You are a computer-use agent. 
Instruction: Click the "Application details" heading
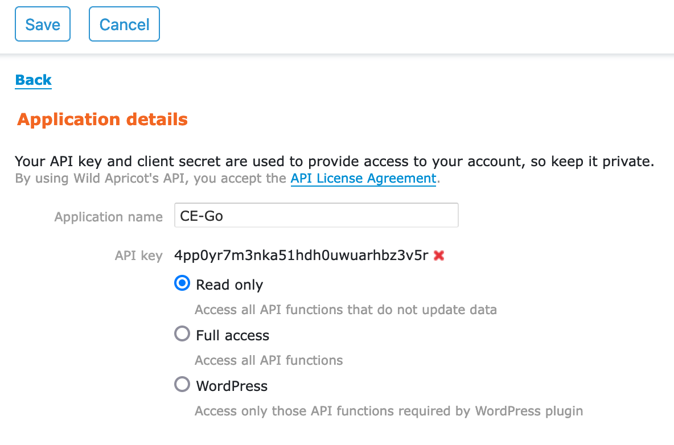[x=102, y=120]
